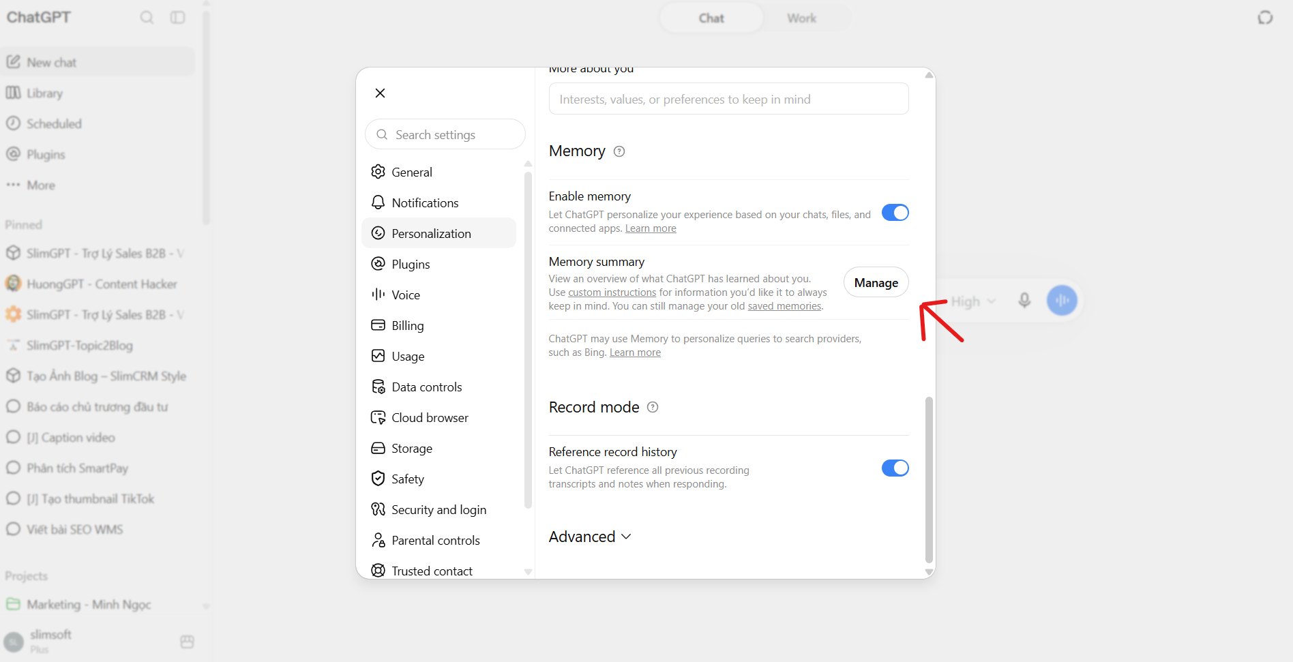The image size is (1293, 662).
Task: Click the search icon in ChatGPT sidebar
Action: pyautogui.click(x=147, y=18)
